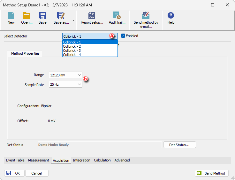Click the Det Status button
Image resolution: width=235 pixels, height=180 pixels.
tap(179, 145)
